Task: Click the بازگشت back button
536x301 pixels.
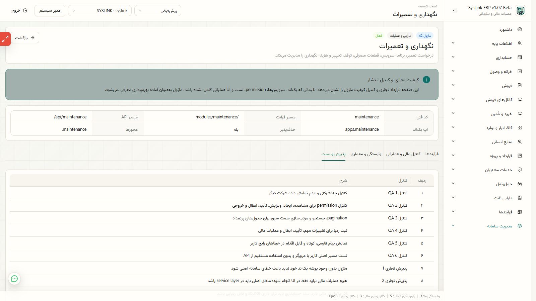Action: [x=25, y=37]
